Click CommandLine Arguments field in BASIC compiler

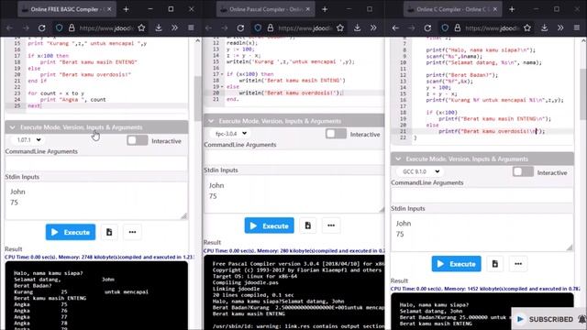pos(96,164)
